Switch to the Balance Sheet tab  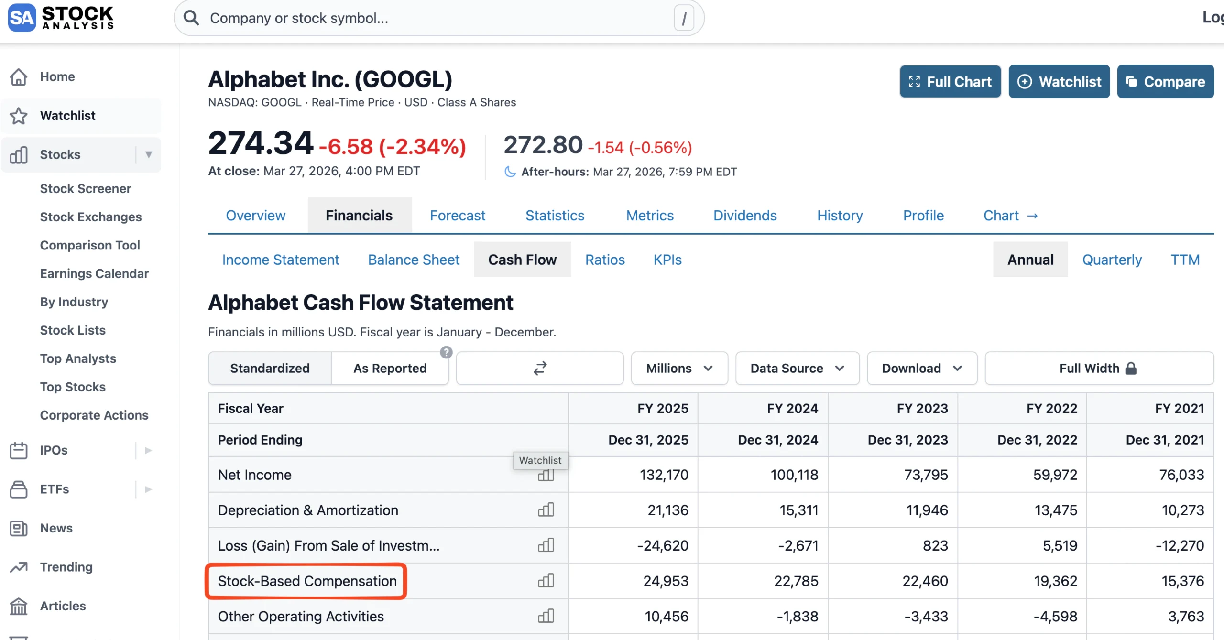[414, 260]
